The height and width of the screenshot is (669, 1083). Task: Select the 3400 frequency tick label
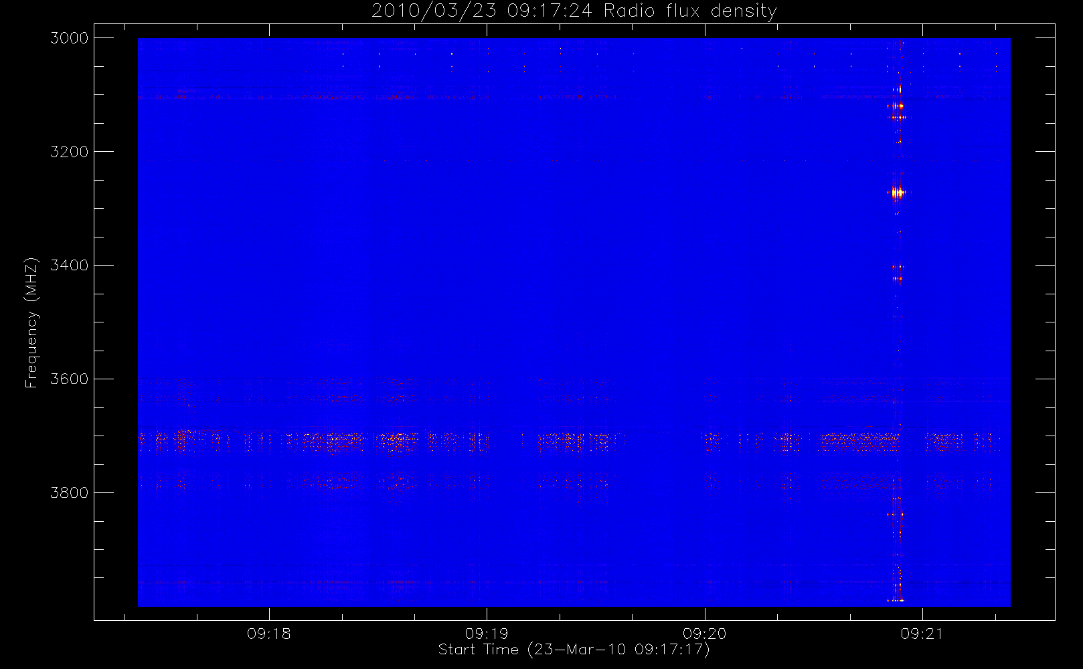(70, 266)
